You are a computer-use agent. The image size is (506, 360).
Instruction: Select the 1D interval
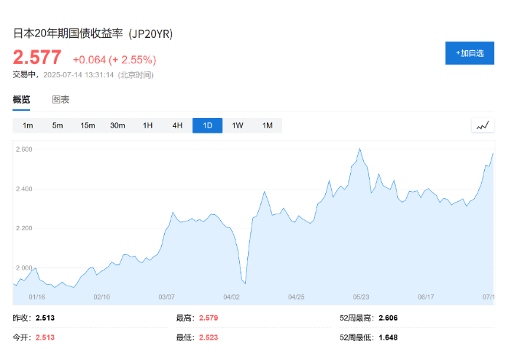pyautogui.click(x=208, y=125)
